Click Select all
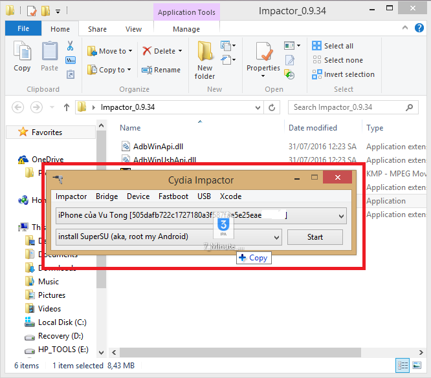431x378 pixels. (333, 46)
